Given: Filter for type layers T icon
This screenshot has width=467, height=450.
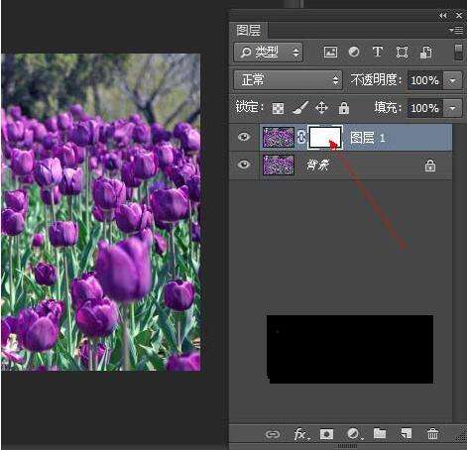Looking at the screenshot, I should point(378,52).
